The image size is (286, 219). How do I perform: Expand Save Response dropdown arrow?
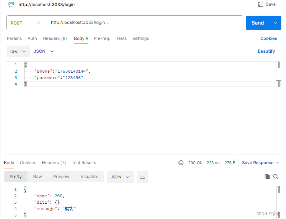(278, 163)
